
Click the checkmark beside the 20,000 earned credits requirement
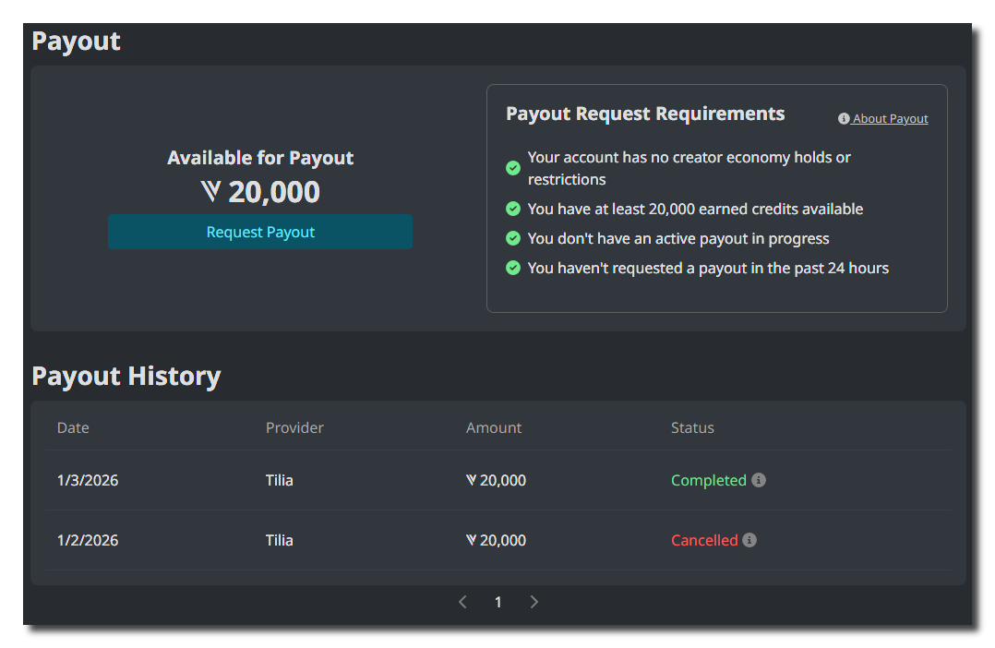coord(513,209)
